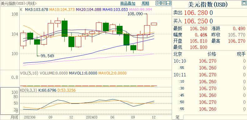This screenshot has width=247, height=120.
Task: Click the chart title 美元指数(USD)<月线>
Action: [x=19, y=3]
